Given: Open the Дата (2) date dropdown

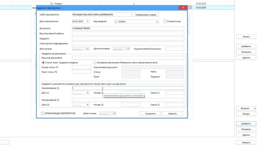Looking at the screenshot, I should click(87, 105).
